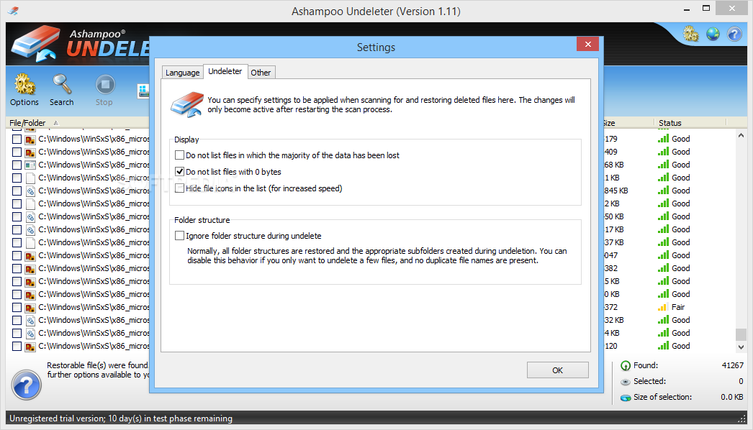Select the file path in the 37 KB row
The height and width of the screenshot is (430, 753).
click(94, 242)
